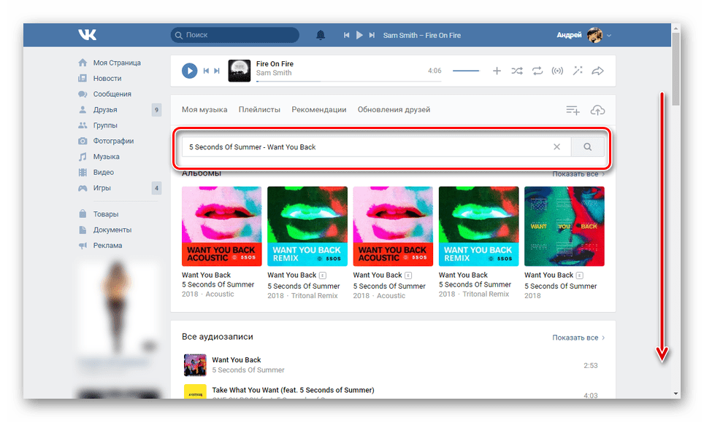704x422 pixels.
Task: Switch to Моя музыка tab
Action: 204,110
